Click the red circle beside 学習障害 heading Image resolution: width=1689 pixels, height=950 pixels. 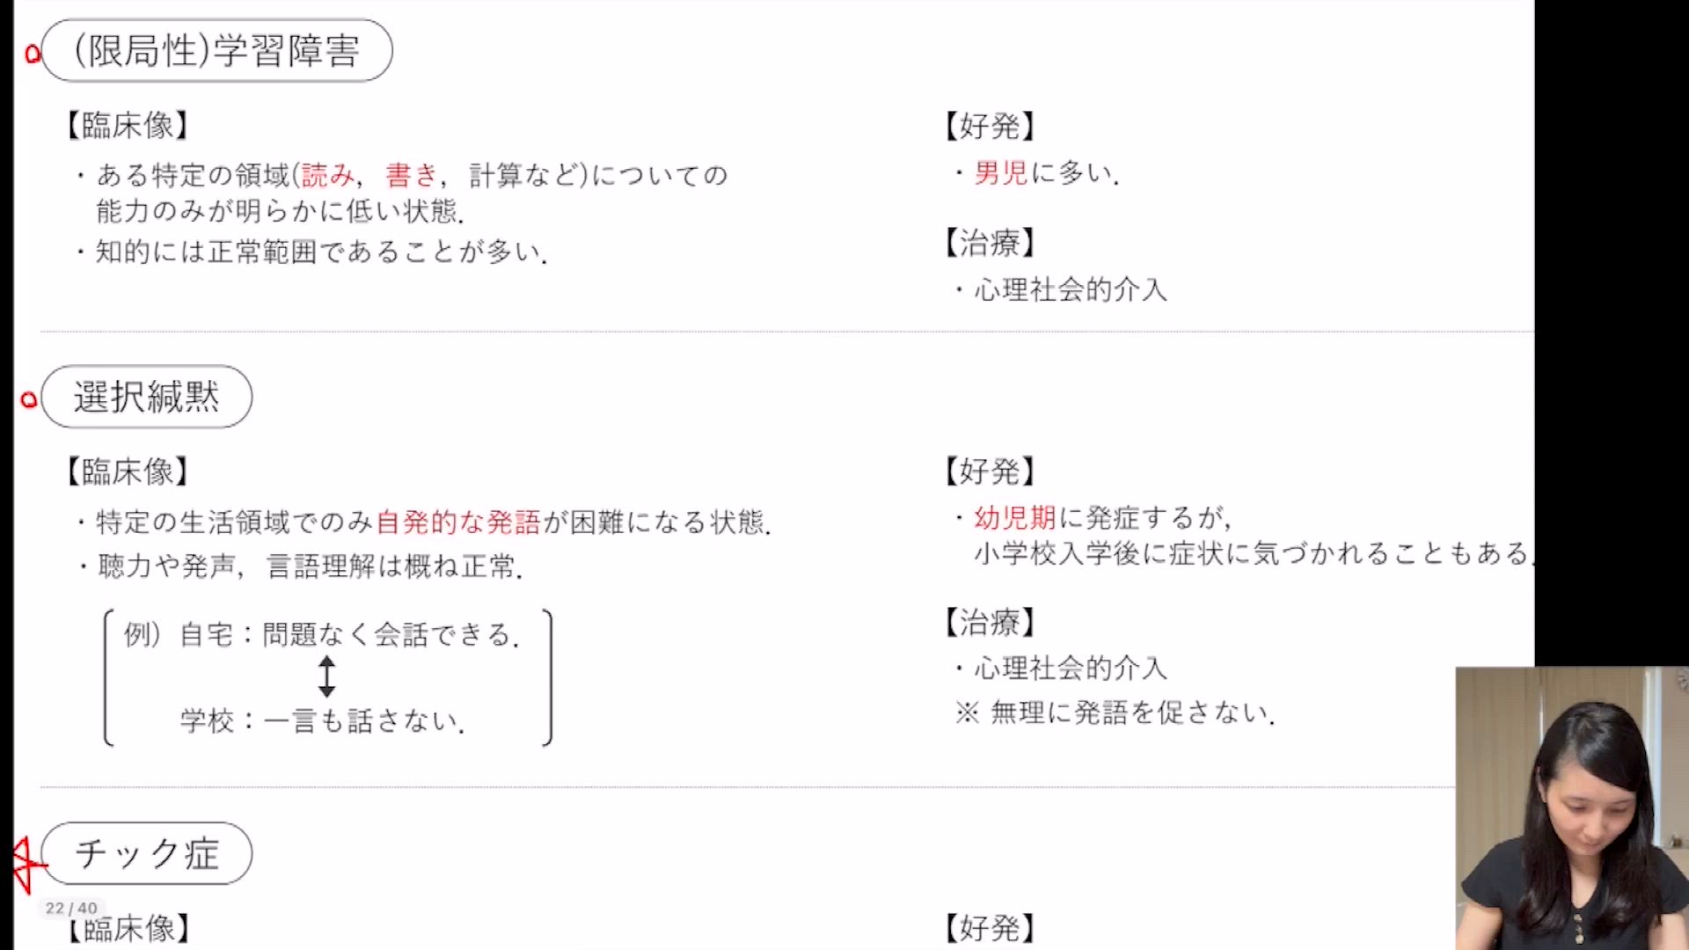(33, 55)
